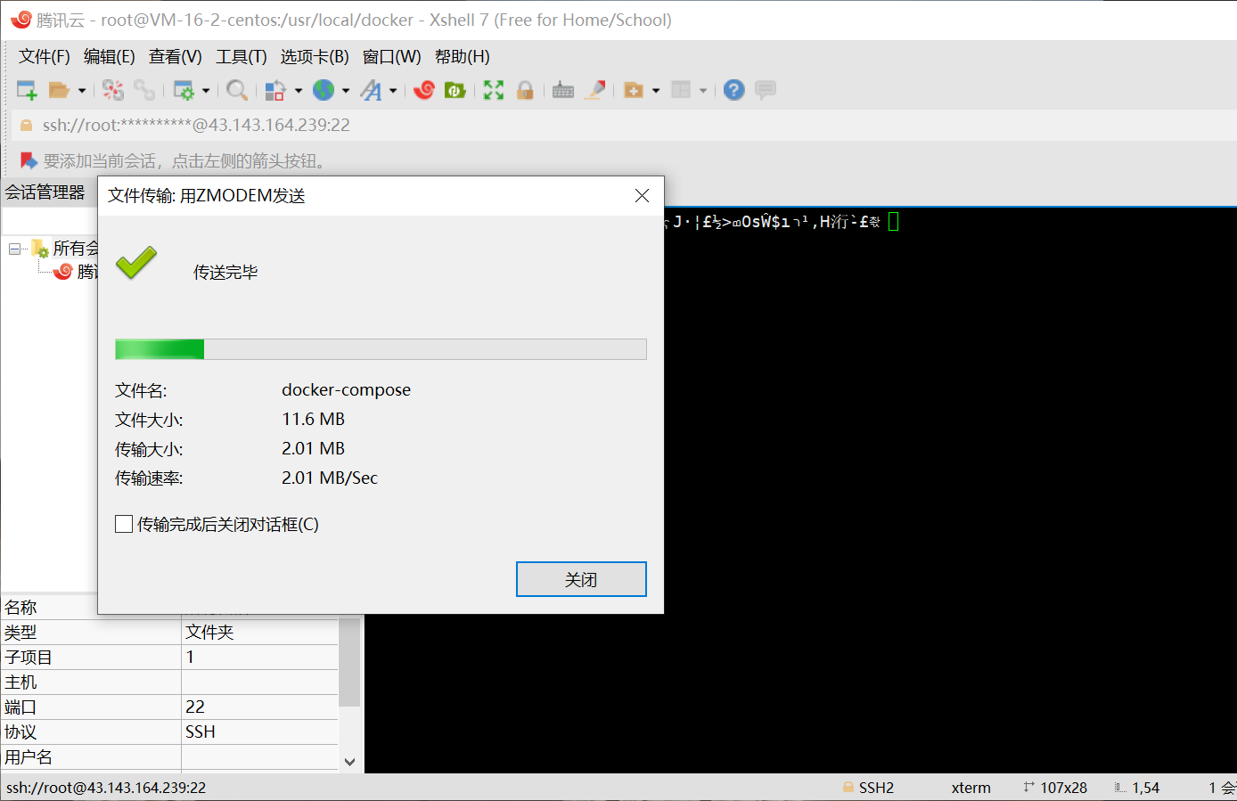Click the SSH protocol value cell
The width and height of the screenshot is (1237, 801).
[x=259, y=732]
